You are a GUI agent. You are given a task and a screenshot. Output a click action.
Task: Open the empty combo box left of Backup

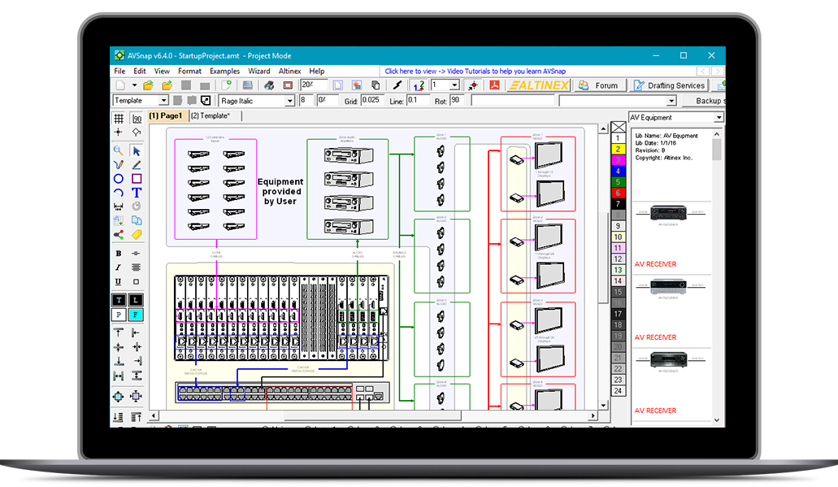coord(618,101)
